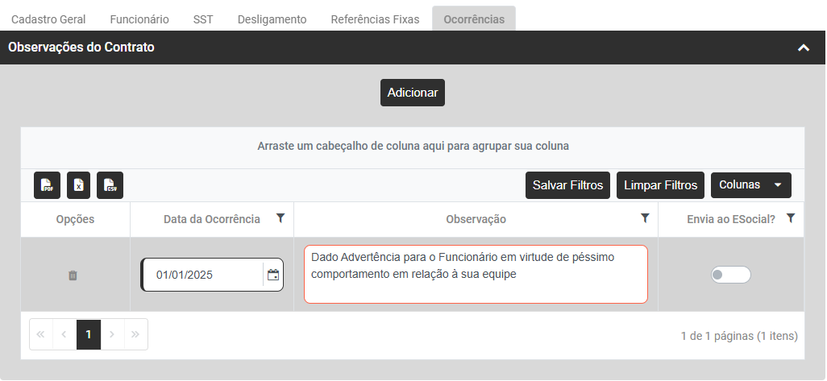Viewport: 827px width, 381px height.
Task: Click into the Observação text area
Action: pyautogui.click(x=475, y=275)
